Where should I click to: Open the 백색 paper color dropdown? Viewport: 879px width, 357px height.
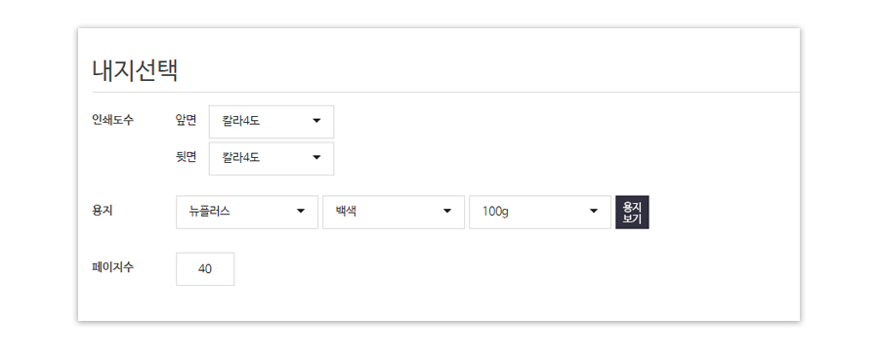pyautogui.click(x=394, y=212)
